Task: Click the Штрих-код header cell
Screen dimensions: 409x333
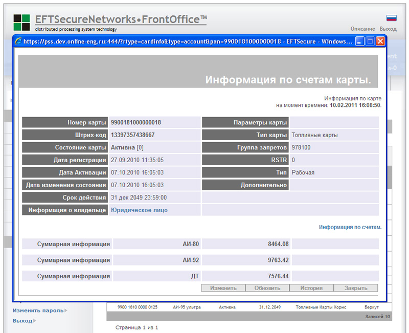Action: tap(65, 135)
